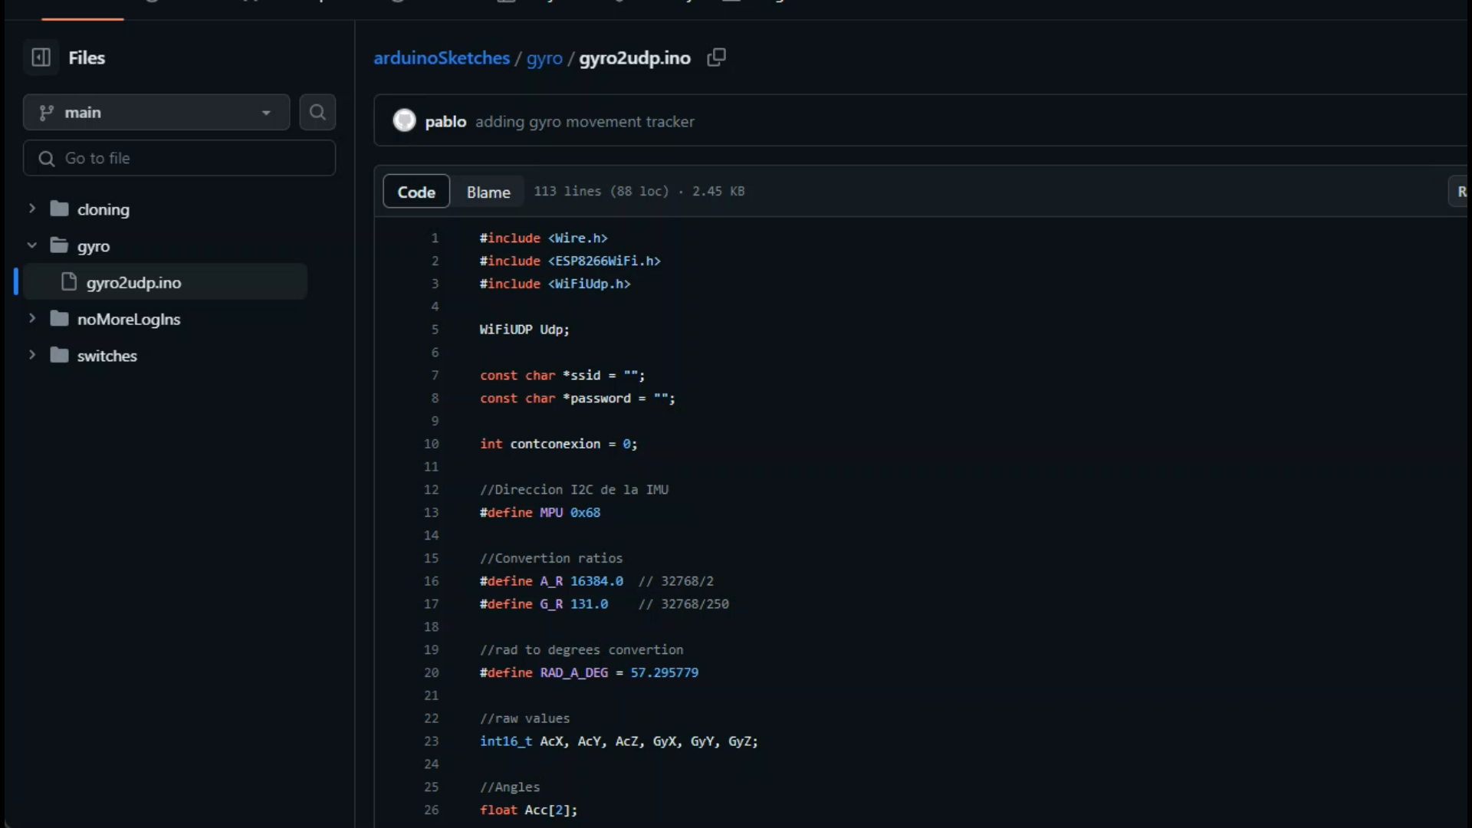Open the main branch dropdown
This screenshot has width=1472, height=828.
[156, 113]
